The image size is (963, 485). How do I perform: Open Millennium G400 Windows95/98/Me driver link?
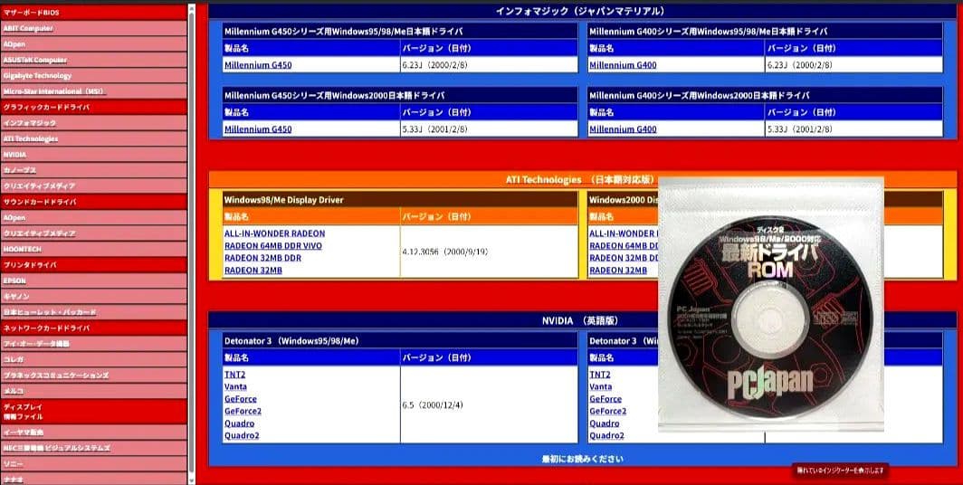click(623, 65)
